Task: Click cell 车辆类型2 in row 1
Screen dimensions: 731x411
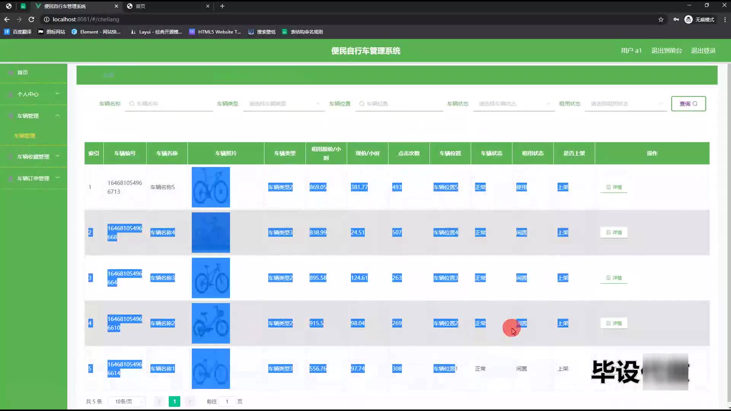Action: [x=280, y=187]
